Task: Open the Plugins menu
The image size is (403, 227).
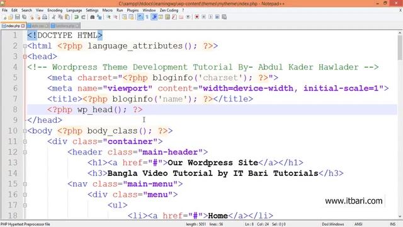Action: point(133,10)
